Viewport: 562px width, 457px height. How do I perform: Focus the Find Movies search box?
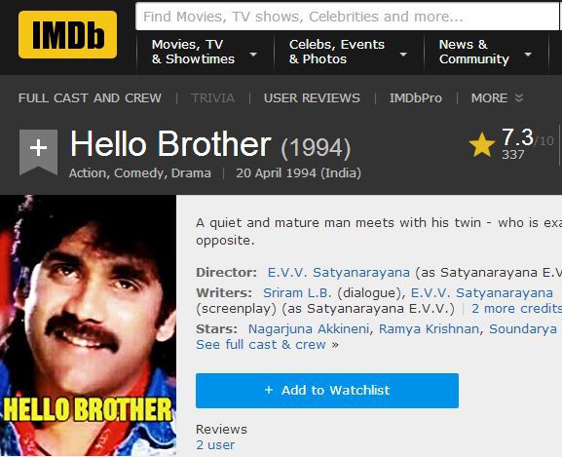(x=347, y=17)
